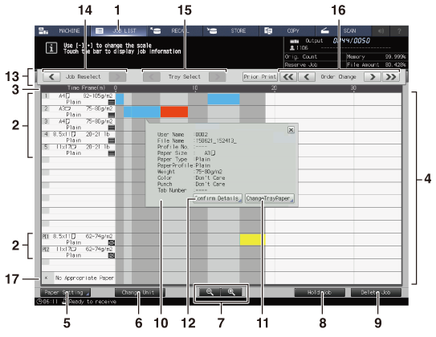Click the Hold Job button
Image resolution: width=436 pixels, height=337 pixels.
click(320, 293)
